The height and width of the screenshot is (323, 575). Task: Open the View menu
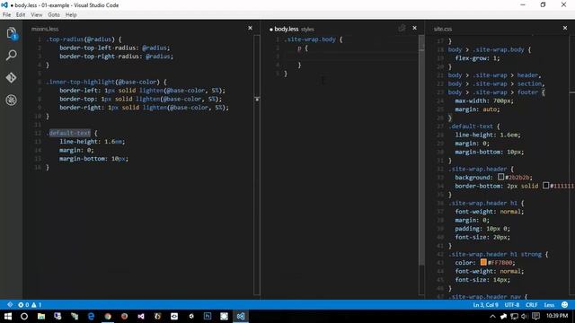pyautogui.click(x=36, y=14)
